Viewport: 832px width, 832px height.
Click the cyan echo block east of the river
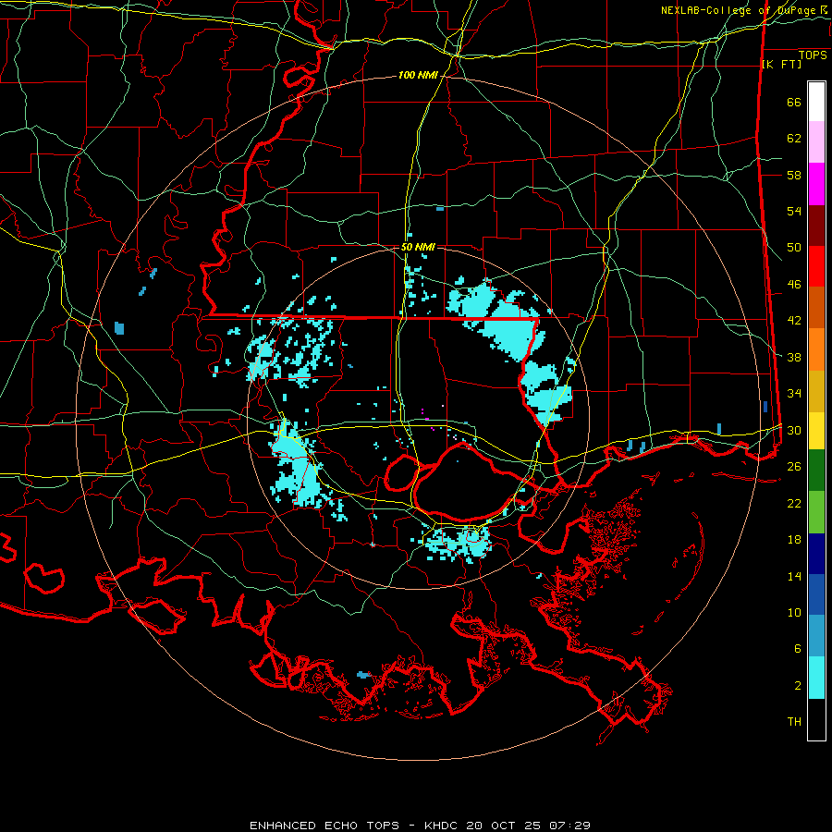[x=546, y=393]
